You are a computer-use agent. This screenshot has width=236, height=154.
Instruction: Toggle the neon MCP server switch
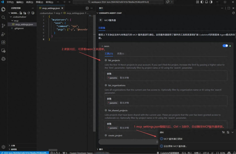[225, 46]
